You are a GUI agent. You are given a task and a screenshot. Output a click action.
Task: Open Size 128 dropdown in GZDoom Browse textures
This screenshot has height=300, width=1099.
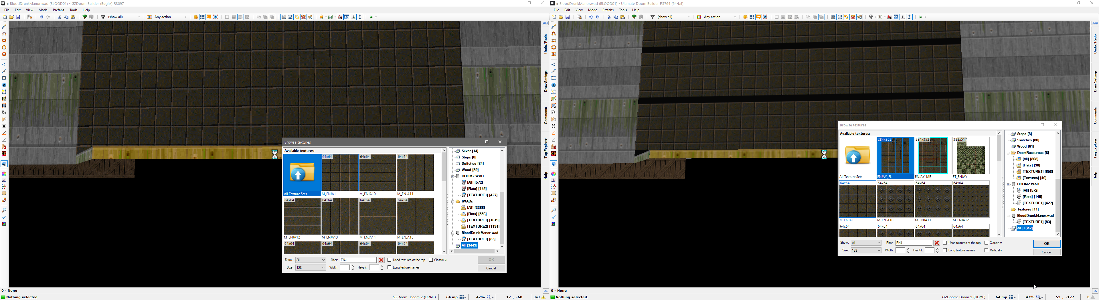(x=311, y=268)
